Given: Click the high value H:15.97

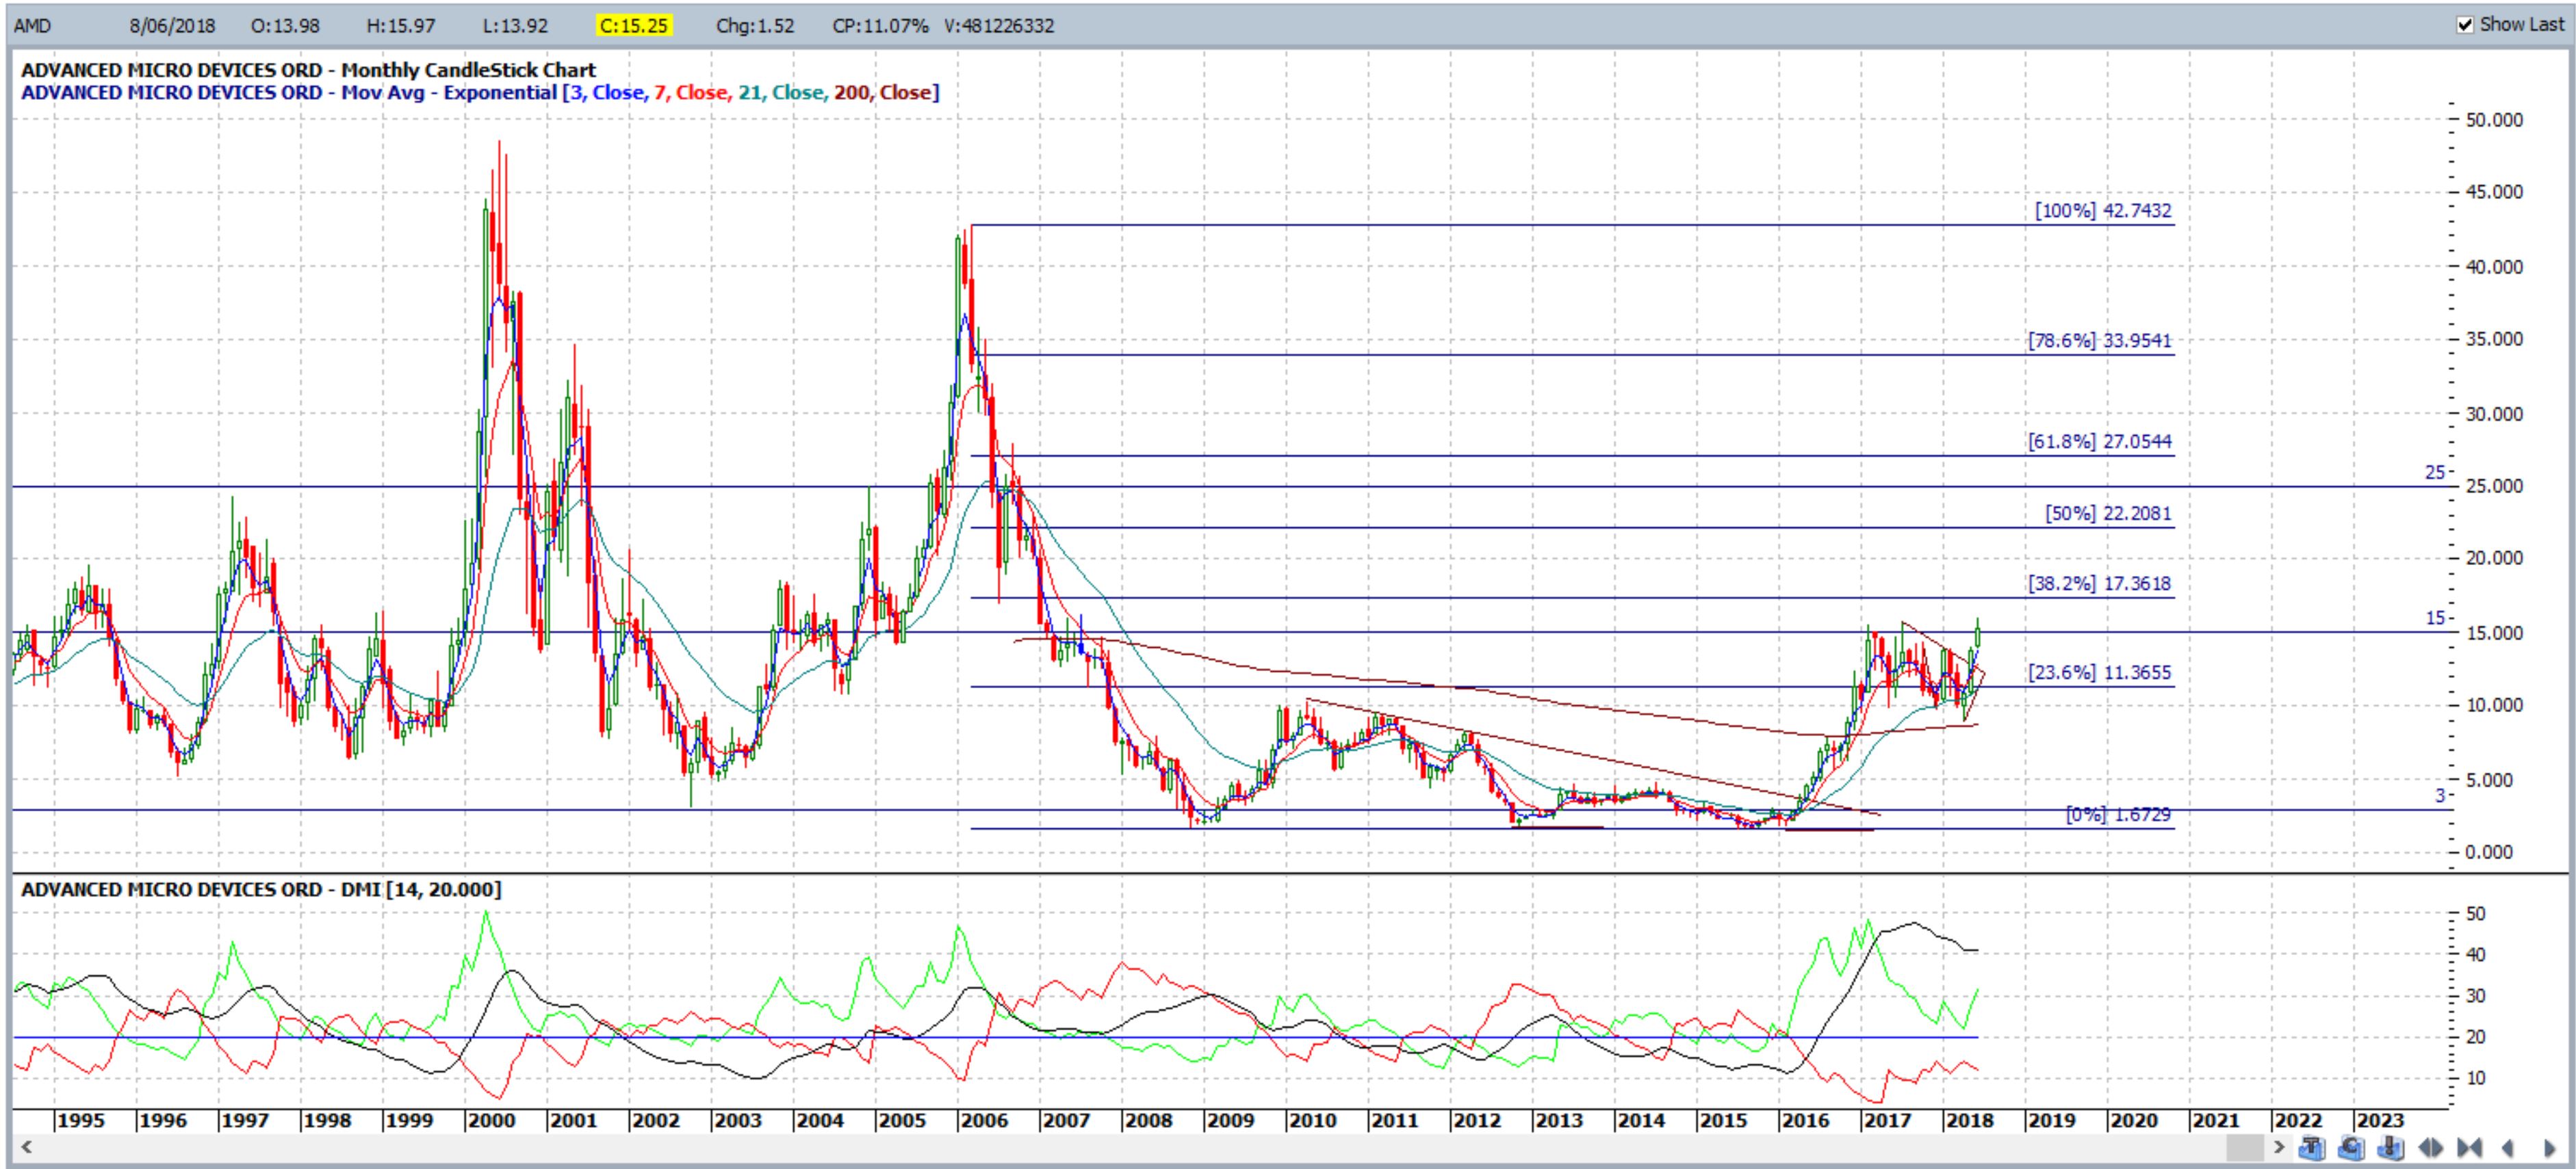Looking at the screenshot, I should click(401, 26).
